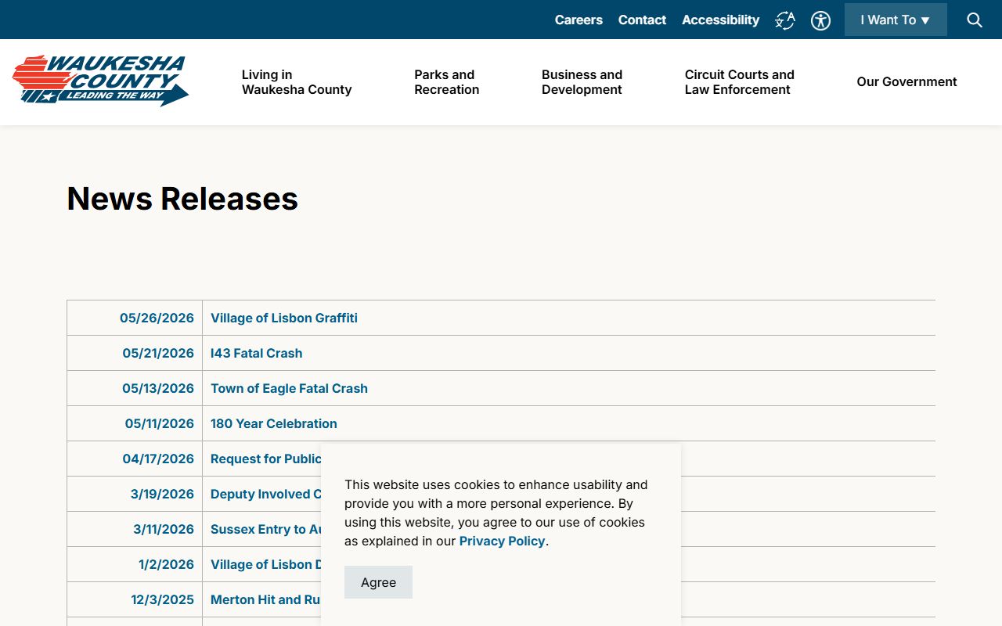The image size is (1002, 626).
Task: Open Sussex Entry release
Action: tap(266, 529)
